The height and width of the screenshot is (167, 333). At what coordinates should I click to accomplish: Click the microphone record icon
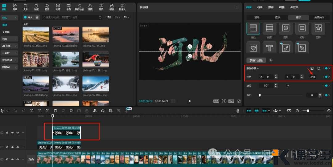pyautogui.click(x=238, y=111)
